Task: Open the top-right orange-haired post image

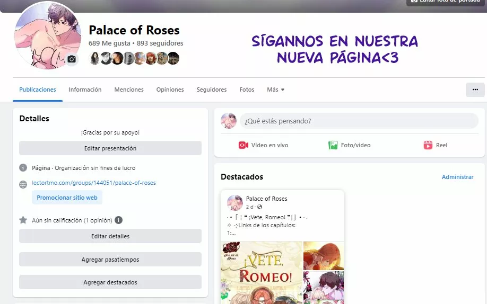Action: (323, 256)
